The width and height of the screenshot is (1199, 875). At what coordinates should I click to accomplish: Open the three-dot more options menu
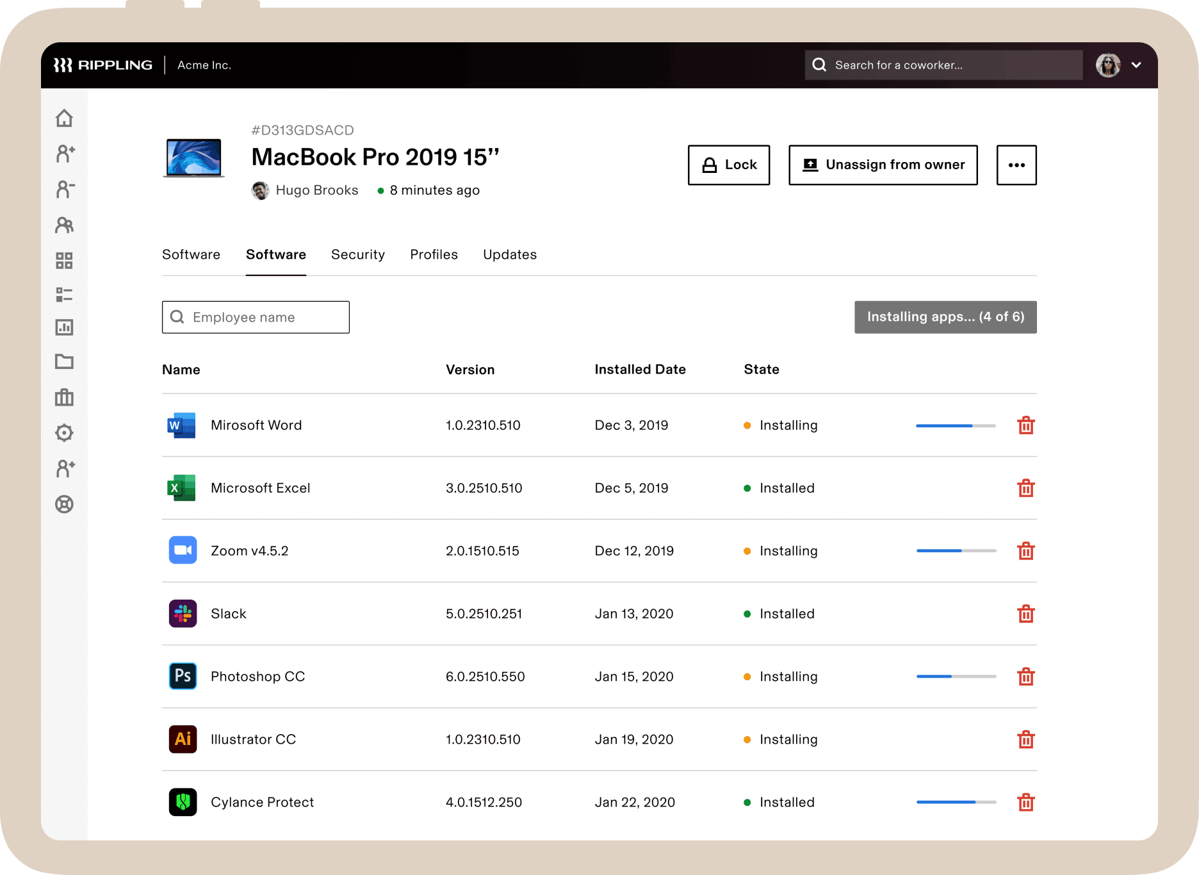[x=1016, y=165]
